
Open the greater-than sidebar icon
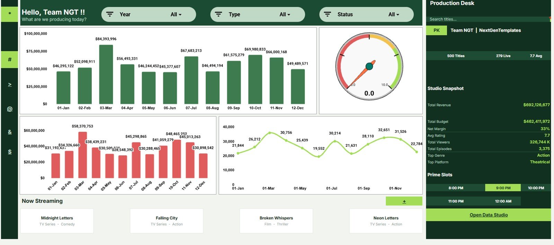click(10, 85)
